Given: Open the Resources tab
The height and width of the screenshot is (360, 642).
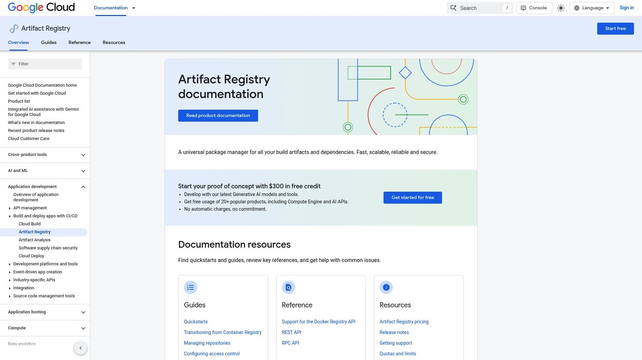Looking at the screenshot, I should [114, 43].
